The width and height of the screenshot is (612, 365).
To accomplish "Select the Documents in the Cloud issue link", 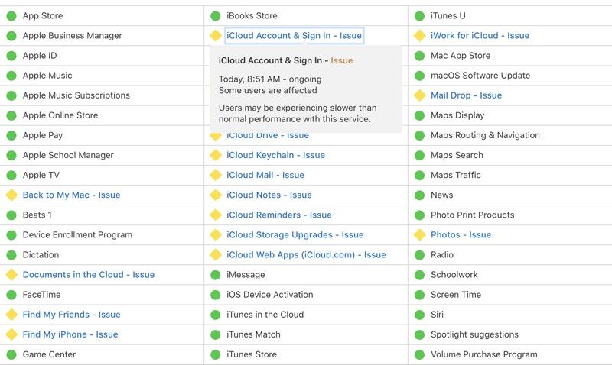I will coord(88,274).
